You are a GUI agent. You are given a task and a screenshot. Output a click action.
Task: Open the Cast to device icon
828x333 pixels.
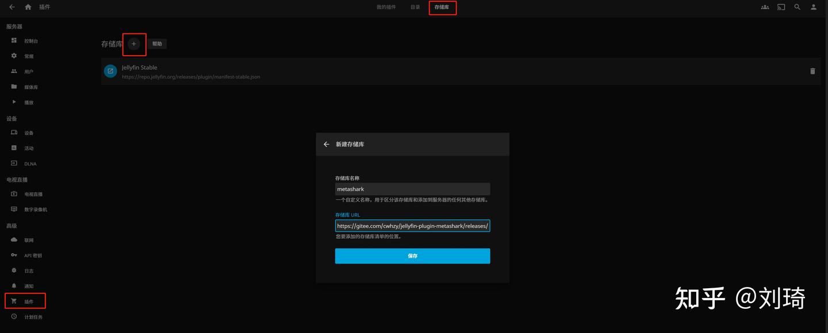pyautogui.click(x=781, y=7)
